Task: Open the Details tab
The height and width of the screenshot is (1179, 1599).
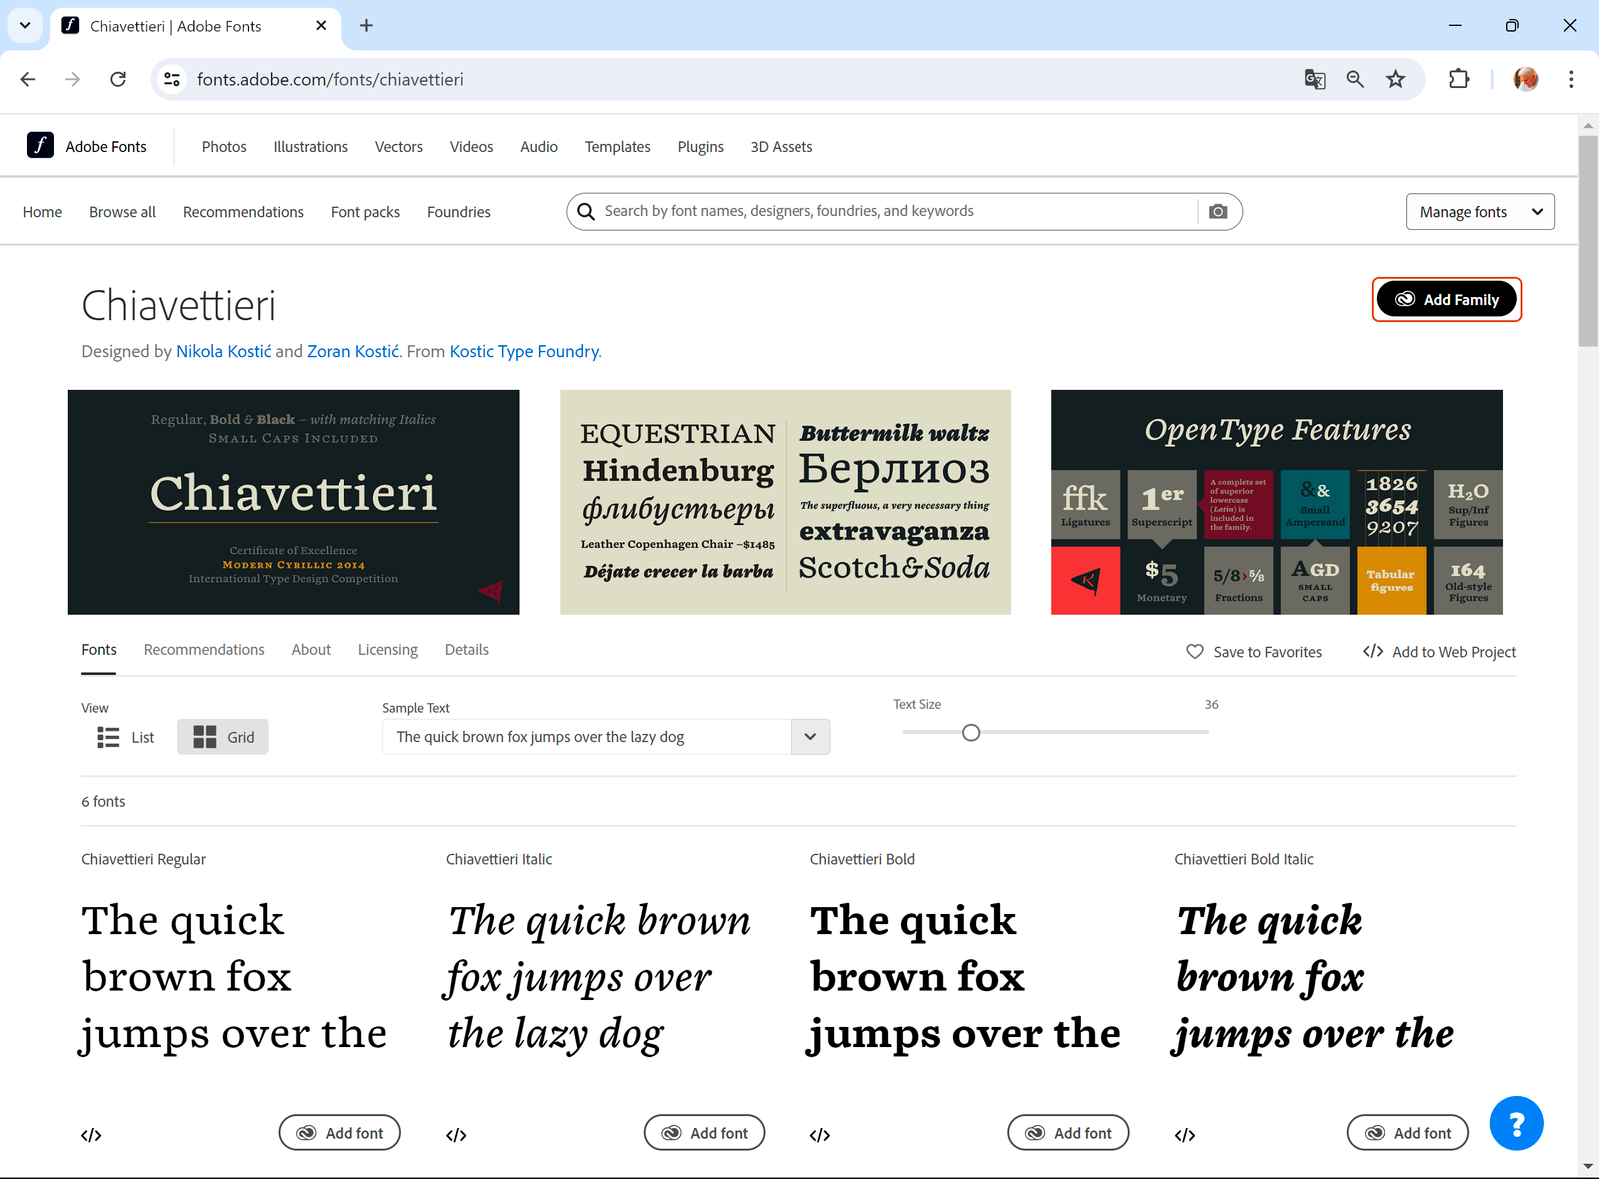Action: (467, 650)
